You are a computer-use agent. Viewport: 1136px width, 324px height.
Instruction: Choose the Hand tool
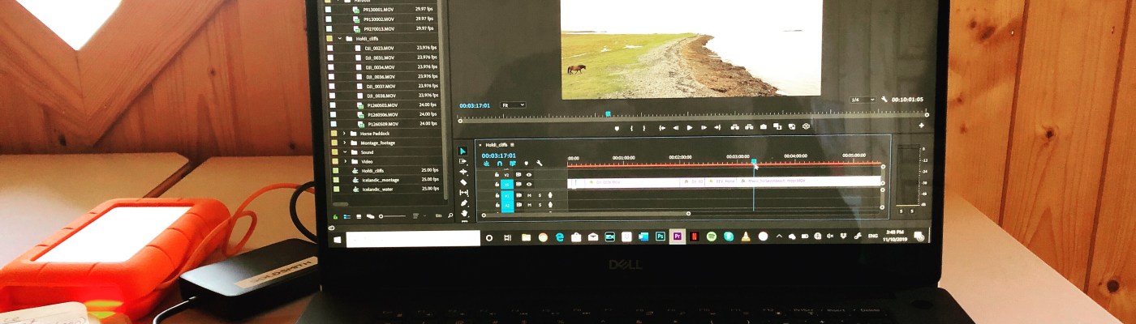click(x=464, y=213)
